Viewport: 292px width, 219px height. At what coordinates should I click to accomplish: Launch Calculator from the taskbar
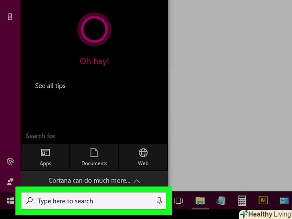coord(242,201)
